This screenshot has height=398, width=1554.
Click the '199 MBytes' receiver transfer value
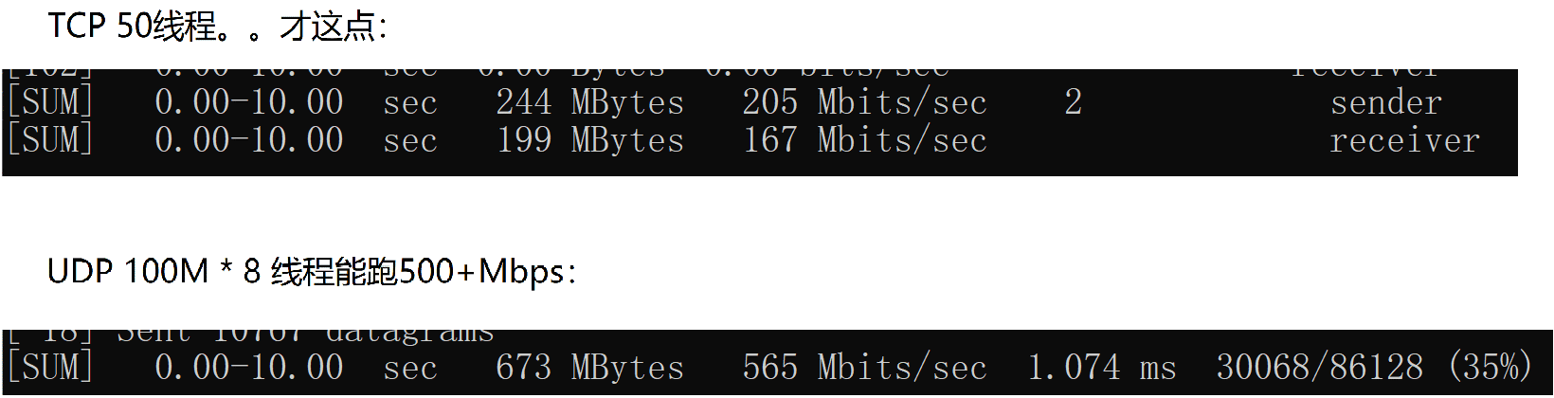pos(589,140)
